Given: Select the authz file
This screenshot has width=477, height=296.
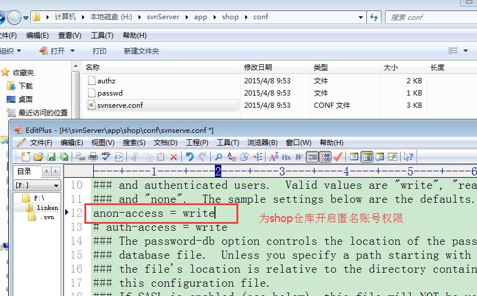Looking at the screenshot, I should [x=106, y=80].
